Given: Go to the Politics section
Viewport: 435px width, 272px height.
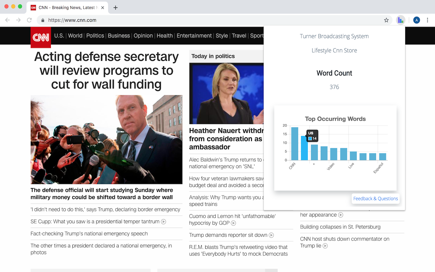Looking at the screenshot, I should coord(95,36).
